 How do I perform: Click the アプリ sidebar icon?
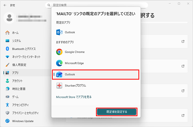click(7, 73)
